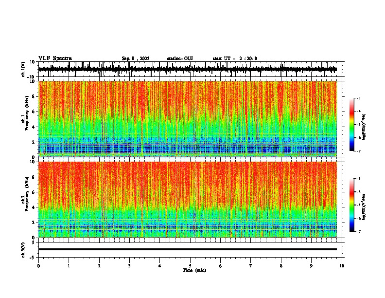Screen dimensions: 385x298
Task: Click the ch.1 waveform trace panel
Action: (x=191, y=69)
